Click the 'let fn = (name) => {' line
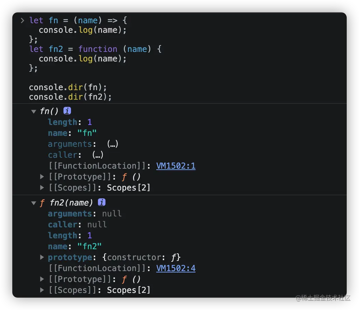 click(x=78, y=20)
